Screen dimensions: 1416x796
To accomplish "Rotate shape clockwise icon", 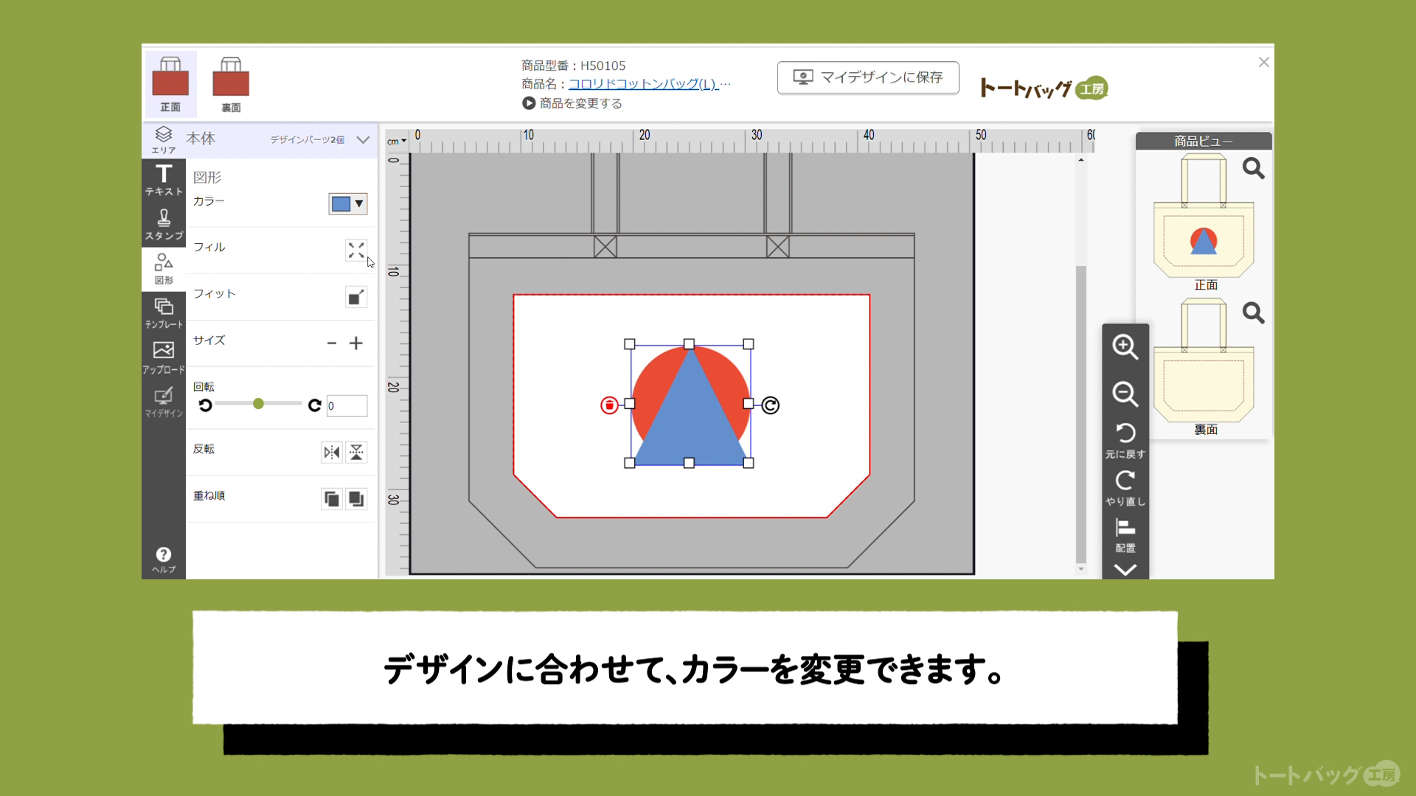I will [314, 405].
